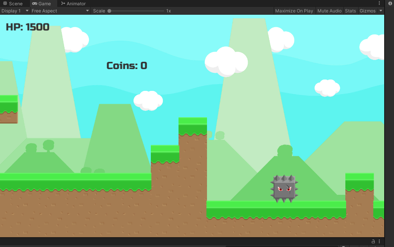Click the Scale slider handle
The width and height of the screenshot is (394, 247).
109,11
